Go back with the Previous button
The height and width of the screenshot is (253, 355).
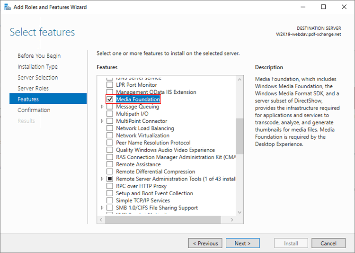coord(205,243)
